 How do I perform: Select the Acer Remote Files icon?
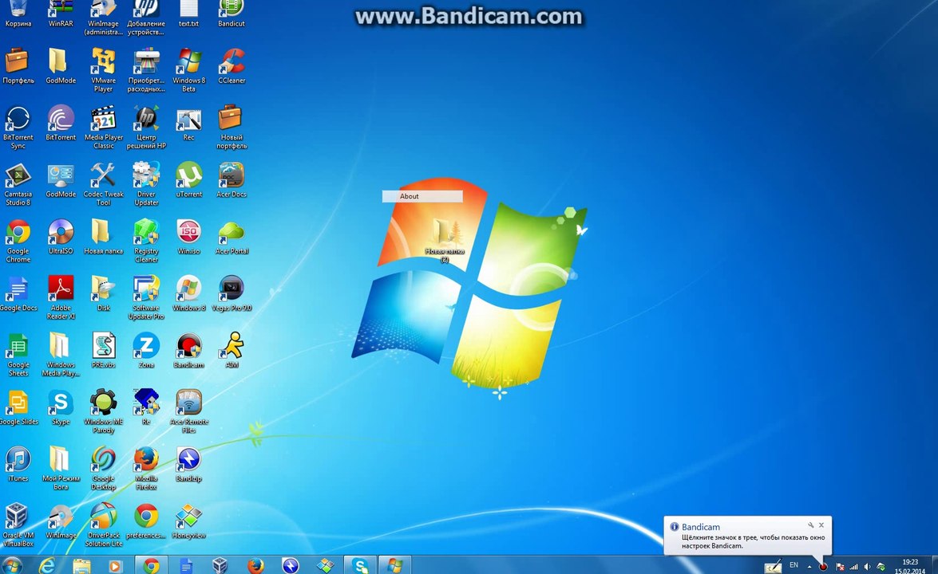point(188,411)
